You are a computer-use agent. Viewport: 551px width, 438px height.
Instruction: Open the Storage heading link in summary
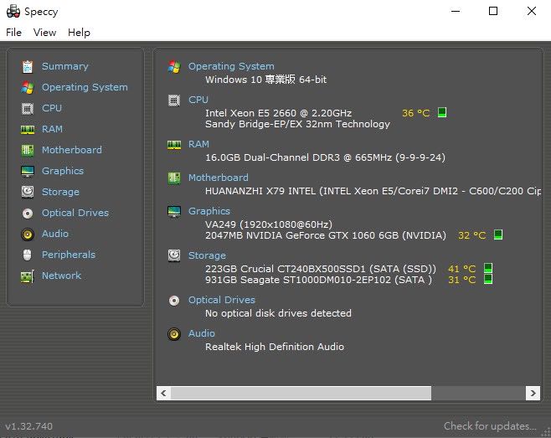[x=207, y=255]
